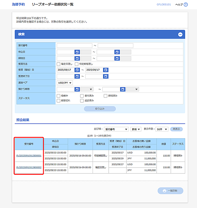
Task: Click the 指値 results column header
Action: point(164,144)
